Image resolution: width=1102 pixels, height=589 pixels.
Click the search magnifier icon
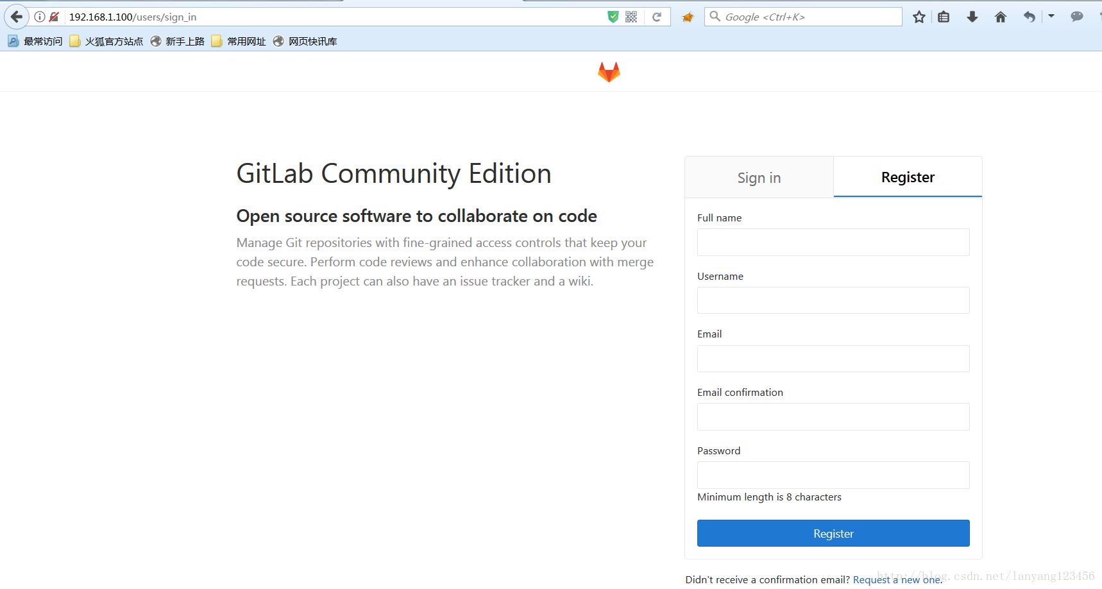(x=715, y=16)
